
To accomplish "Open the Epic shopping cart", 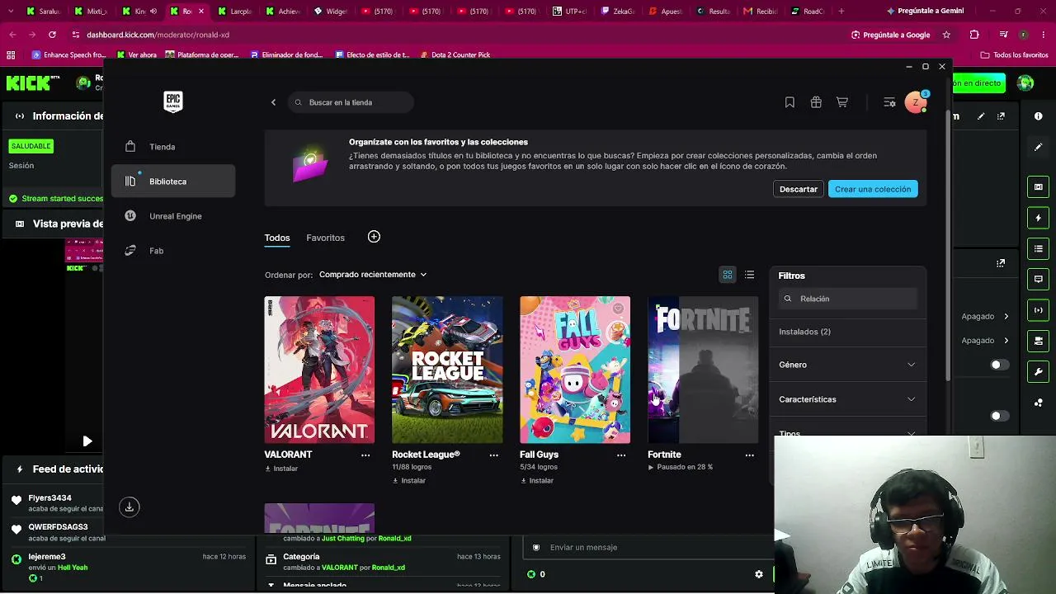I will coord(842,102).
